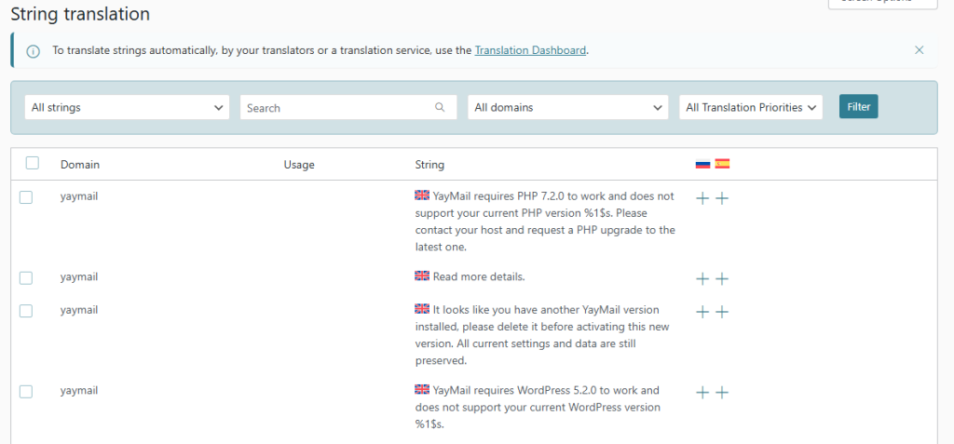This screenshot has width=954, height=444.
Task: Tick checkbox for WordPress 5.2.0 string row
Action: click(x=25, y=392)
